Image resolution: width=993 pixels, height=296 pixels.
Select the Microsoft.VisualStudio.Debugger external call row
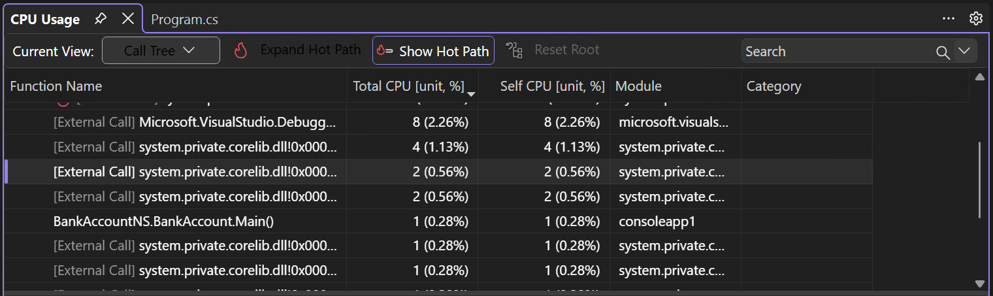point(196,122)
